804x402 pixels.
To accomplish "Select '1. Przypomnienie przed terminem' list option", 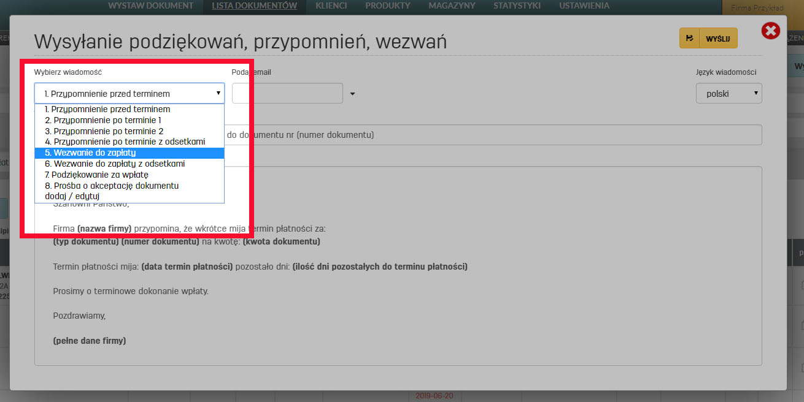I will pyautogui.click(x=107, y=109).
